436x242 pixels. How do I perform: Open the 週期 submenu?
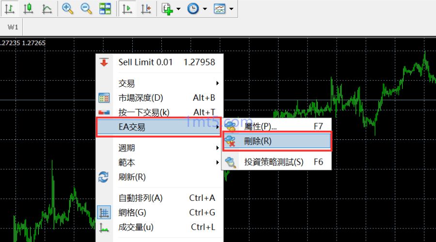tap(159, 148)
